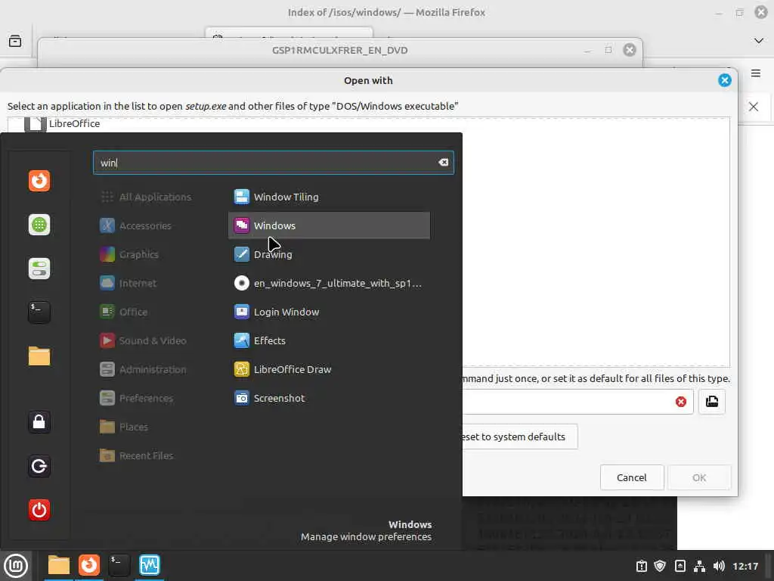Click Cancel in the Open with dialog
This screenshot has width=774, height=581.
(631, 478)
